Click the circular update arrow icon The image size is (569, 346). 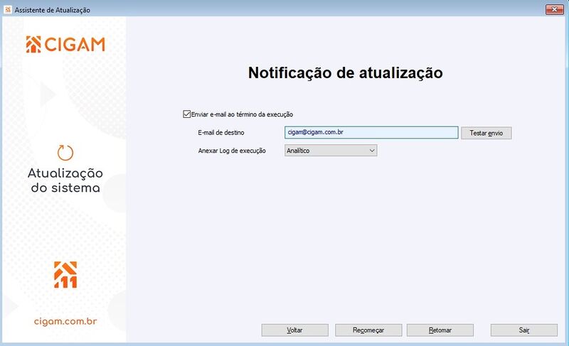65,153
